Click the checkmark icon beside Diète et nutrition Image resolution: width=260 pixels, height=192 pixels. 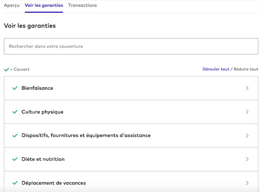[x=15, y=159]
